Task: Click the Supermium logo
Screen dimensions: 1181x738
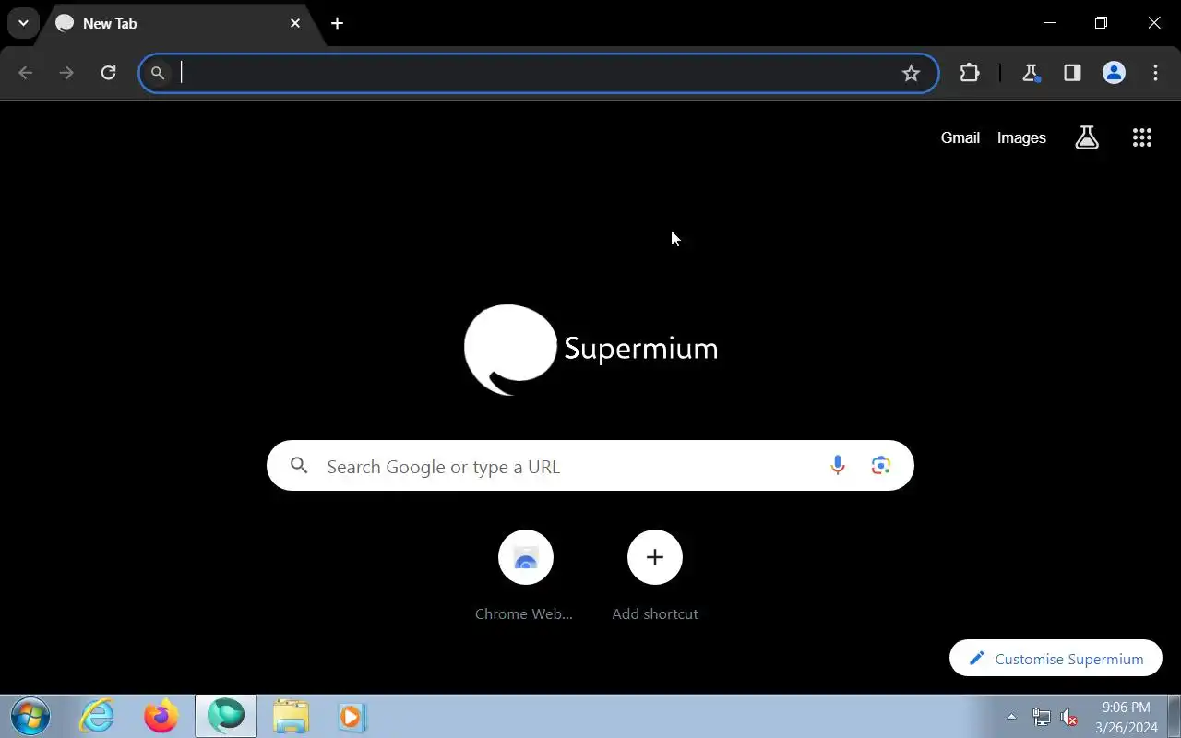Action: [x=590, y=349]
